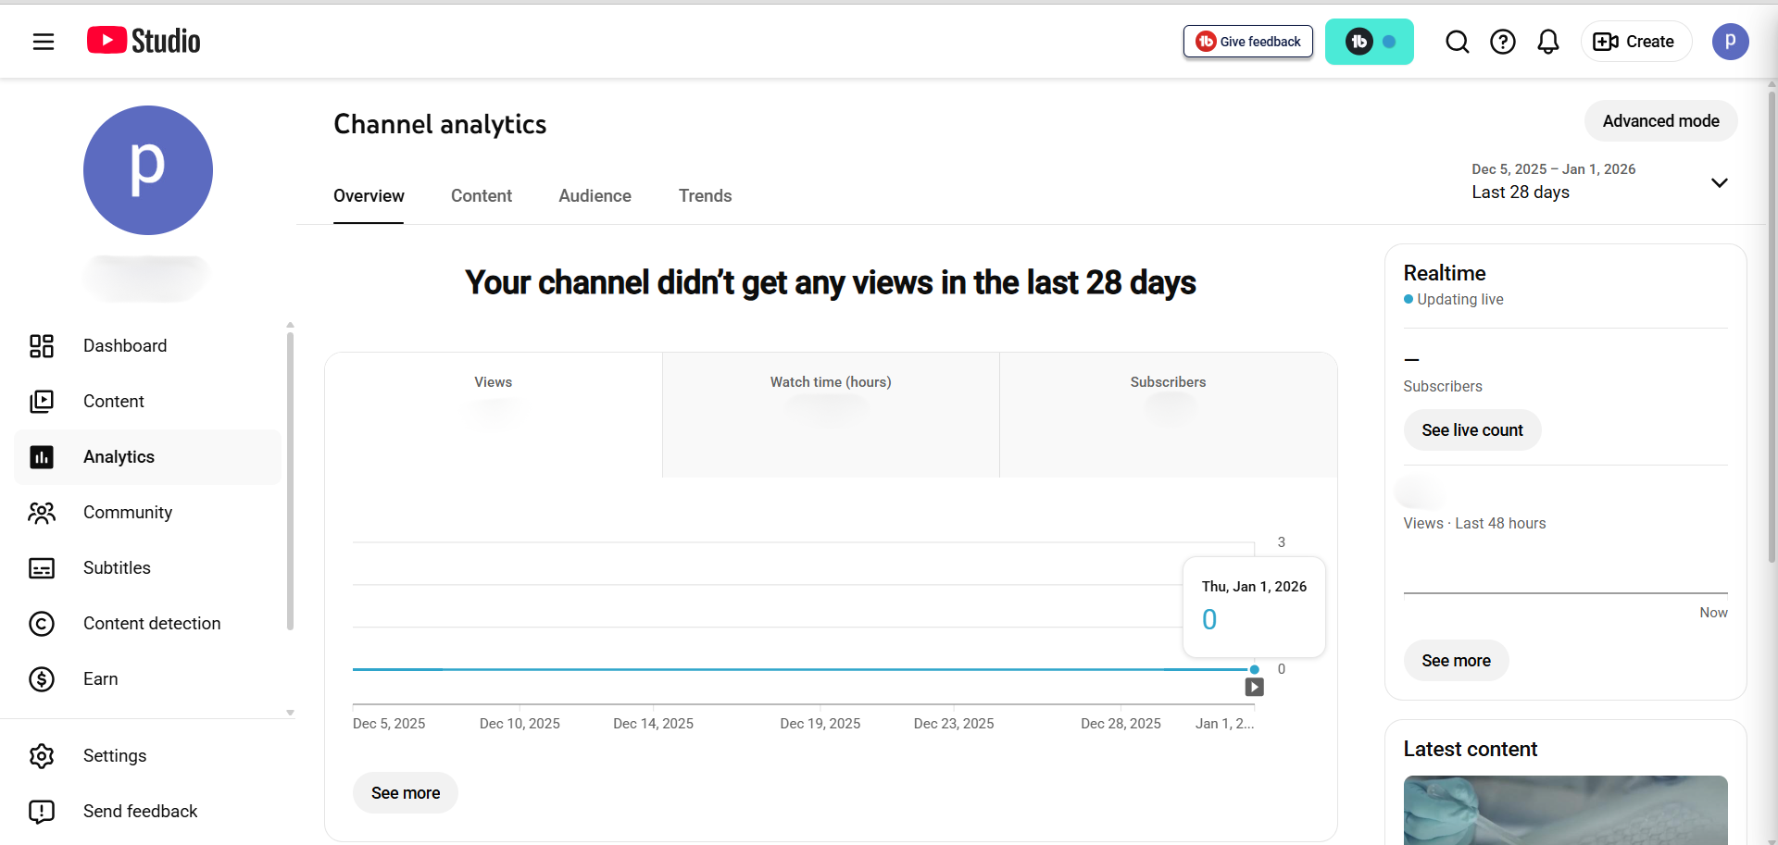Click the sidebar menu scrollbar thumb
This screenshot has width=1778, height=845.
290,481
